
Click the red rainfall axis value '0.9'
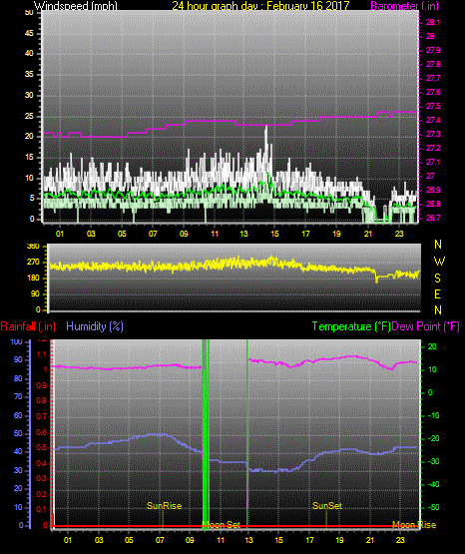[42, 385]
